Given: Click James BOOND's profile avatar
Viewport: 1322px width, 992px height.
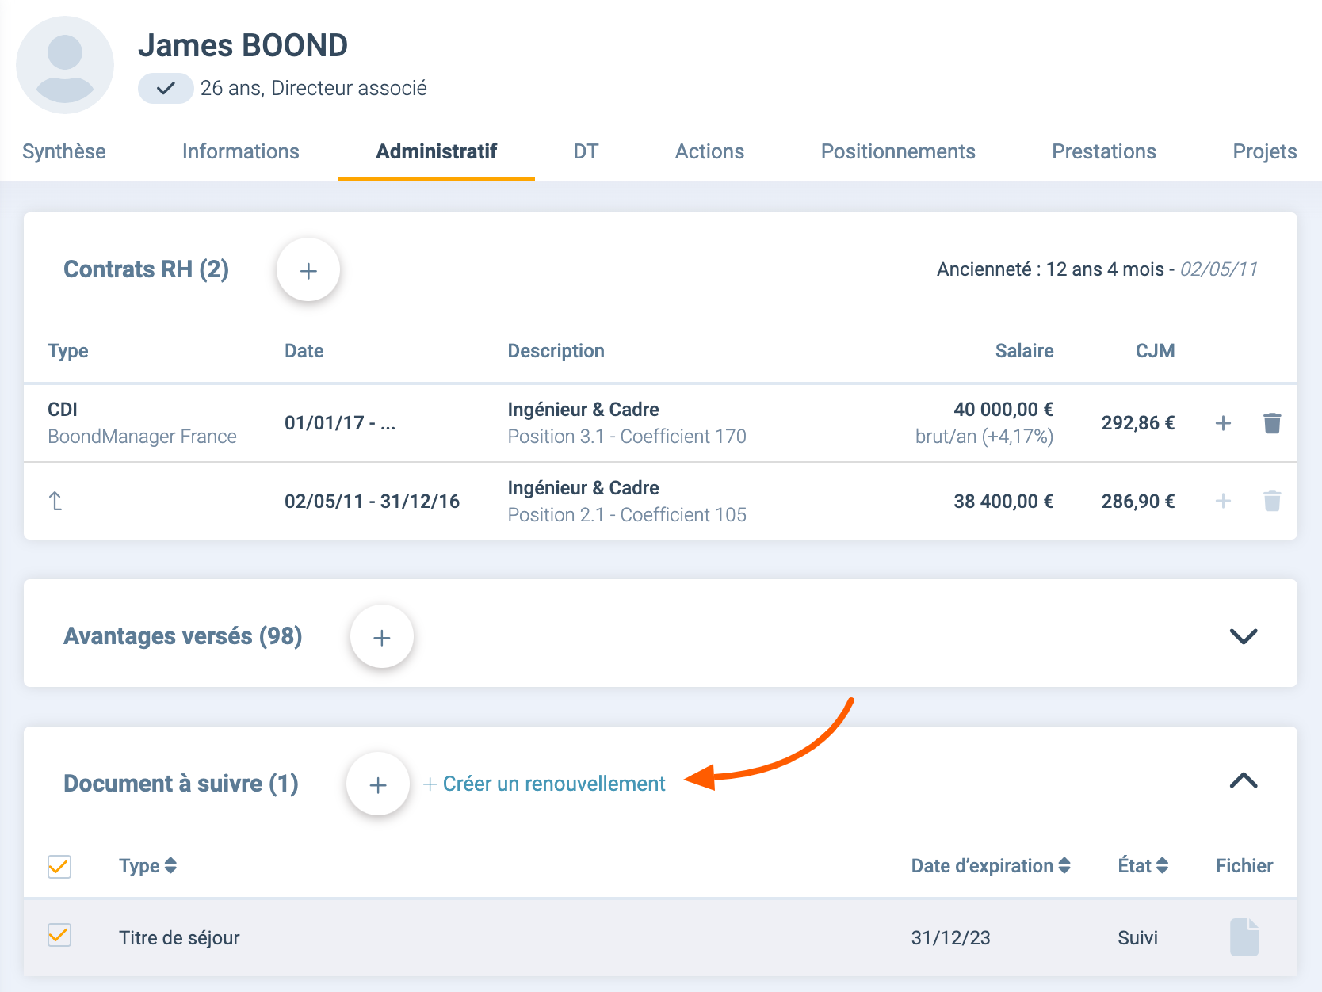Looking at the screenshot, I should 65,65.
